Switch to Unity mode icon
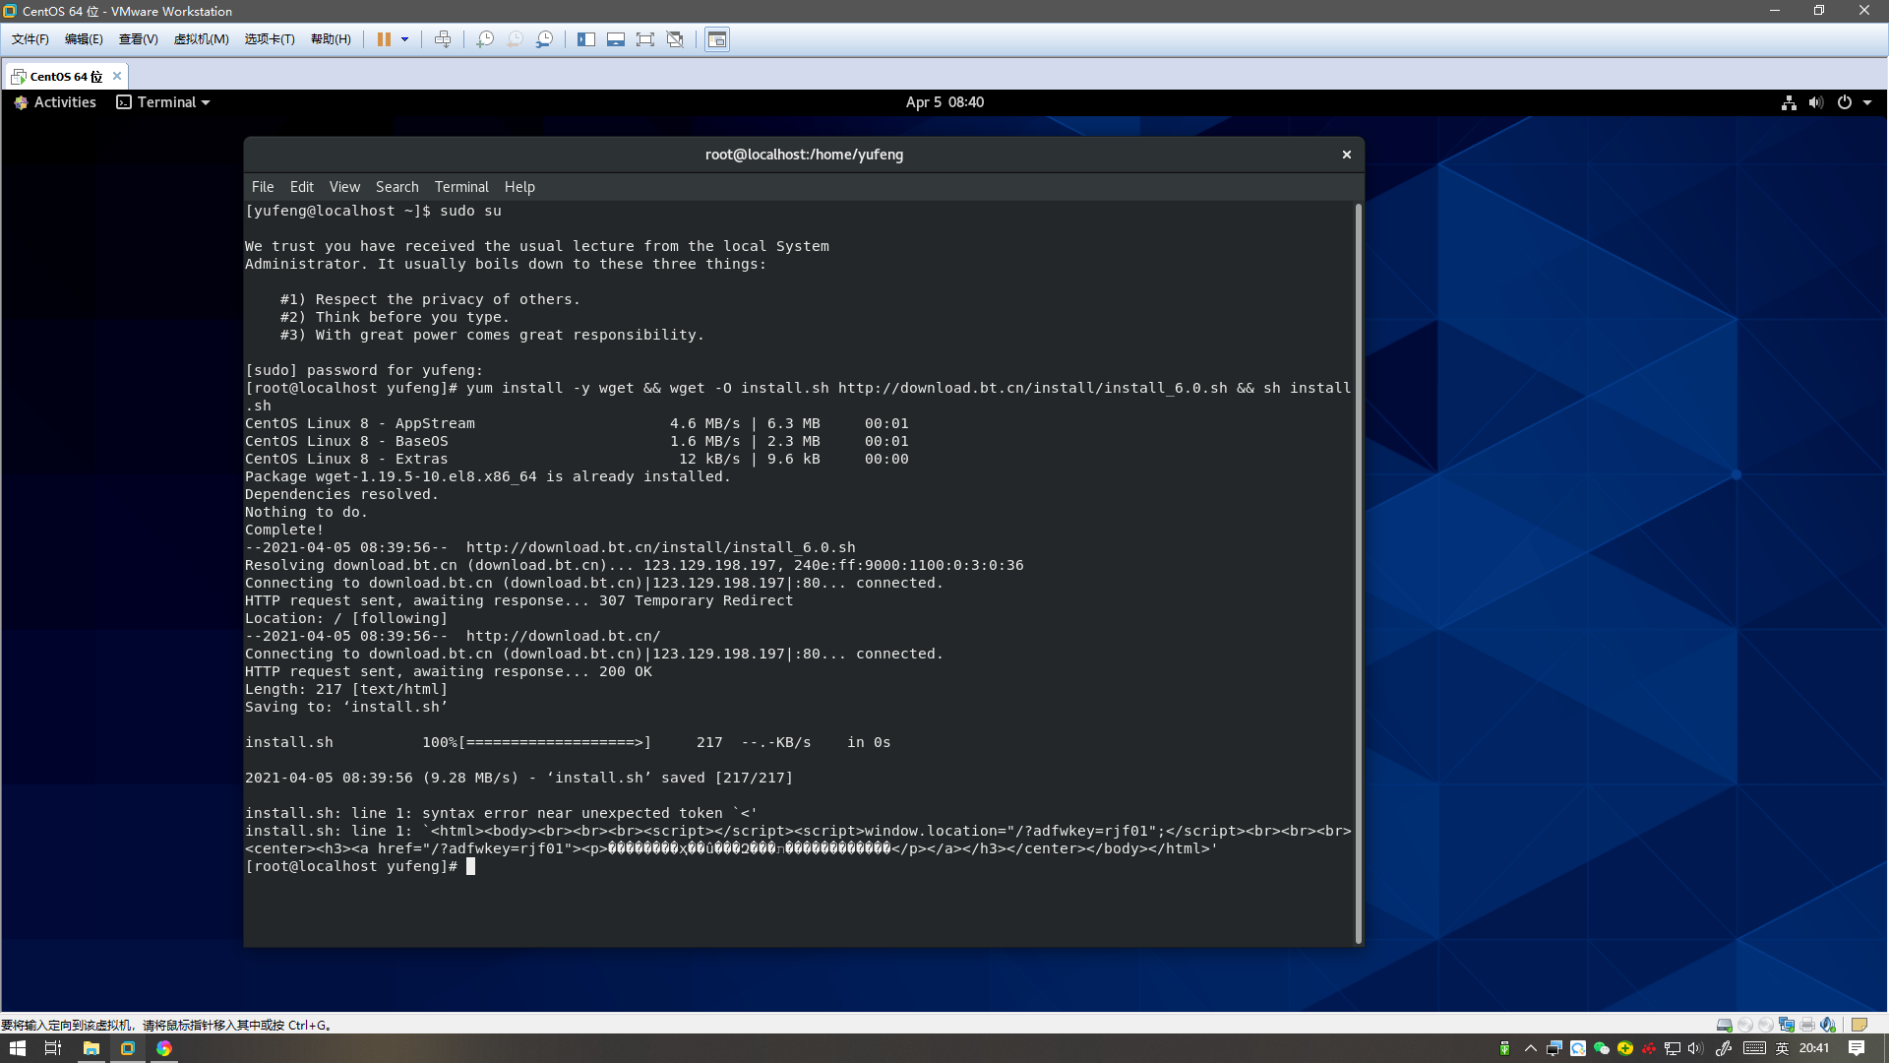This screenshot has height=1063, width=1889. click(x=675, y=39)
